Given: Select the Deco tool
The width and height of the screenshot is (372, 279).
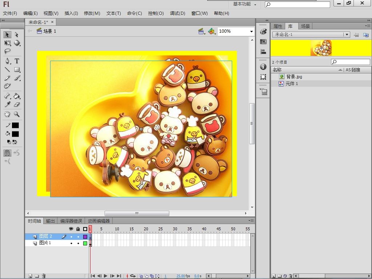Looking at the screenshot, I should (7, 86).
